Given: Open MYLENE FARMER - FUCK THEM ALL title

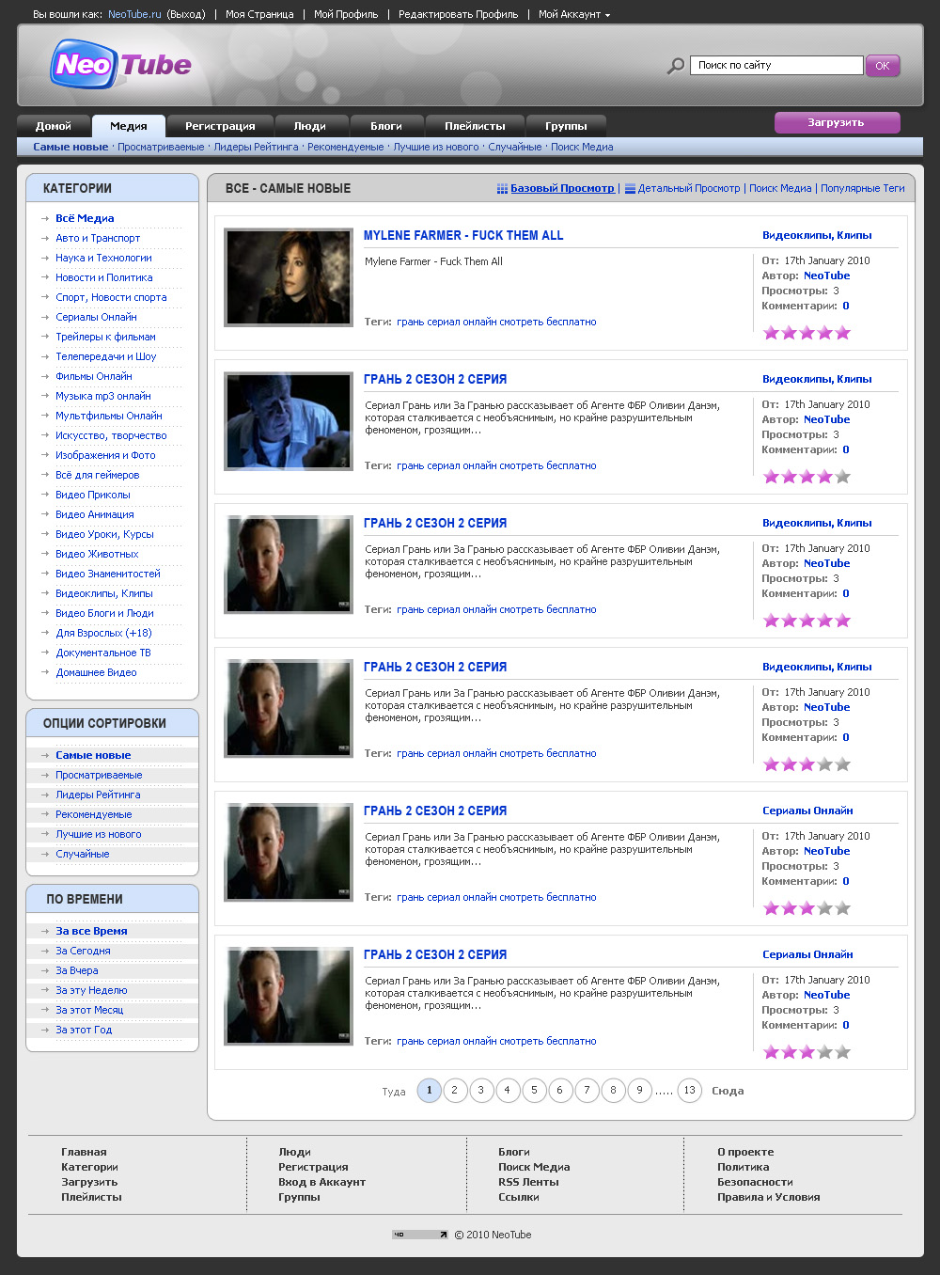Looking at the screenshot, I should 463,236.
